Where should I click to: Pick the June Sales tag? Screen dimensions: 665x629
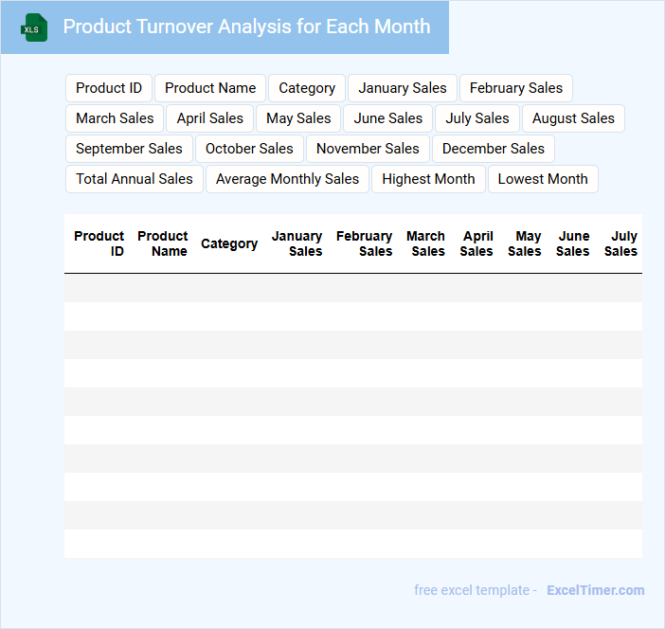click(388, 118)
